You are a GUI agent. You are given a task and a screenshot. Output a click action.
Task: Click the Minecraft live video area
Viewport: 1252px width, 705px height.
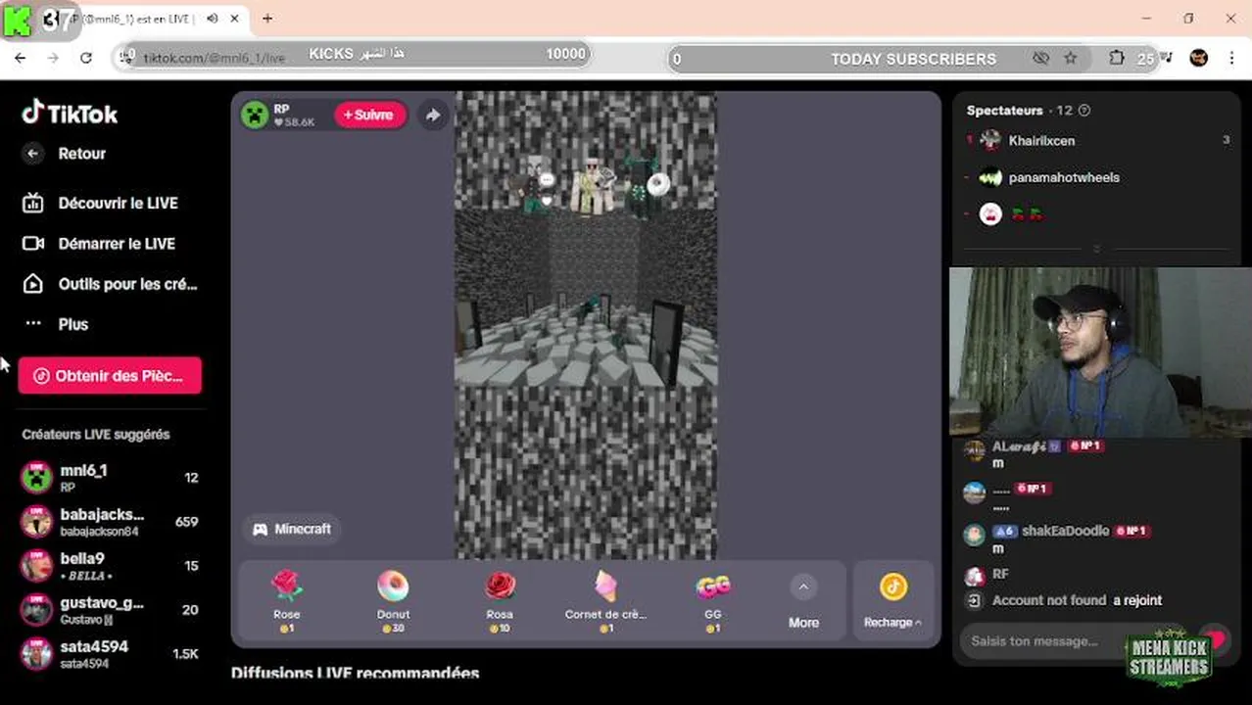586,325
